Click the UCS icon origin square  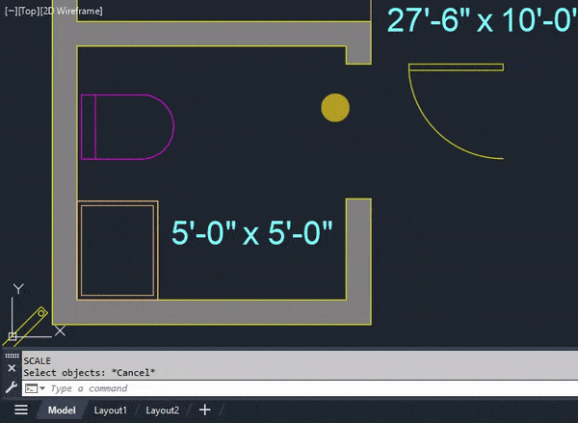click(13, 336)
